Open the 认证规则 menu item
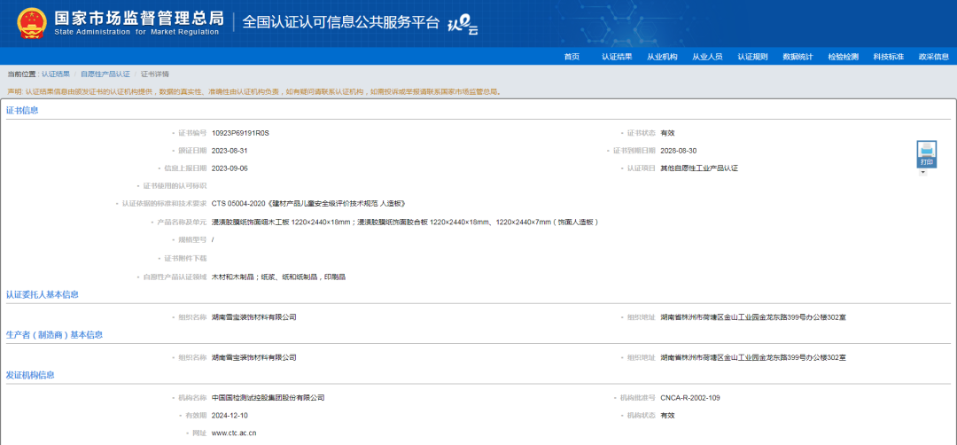The height and width of the screenshot is (445, 957). tap(752, 57)
